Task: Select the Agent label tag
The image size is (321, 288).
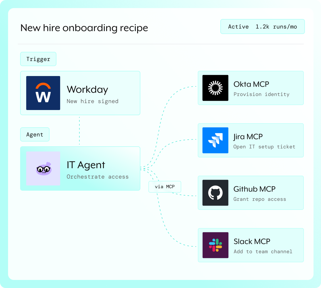Action: 35,134
